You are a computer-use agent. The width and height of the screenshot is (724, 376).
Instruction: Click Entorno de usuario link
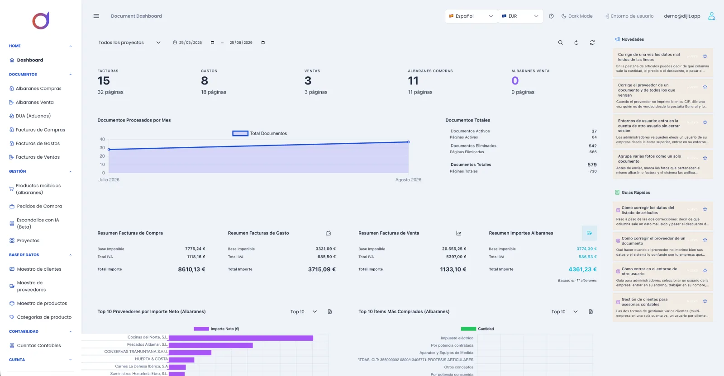click(629, 16)
